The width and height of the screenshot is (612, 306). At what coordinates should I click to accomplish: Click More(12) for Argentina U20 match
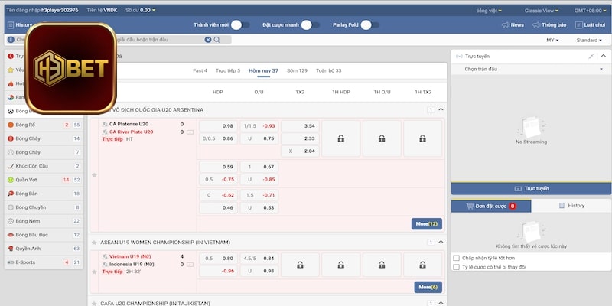[x=427, y=224]
